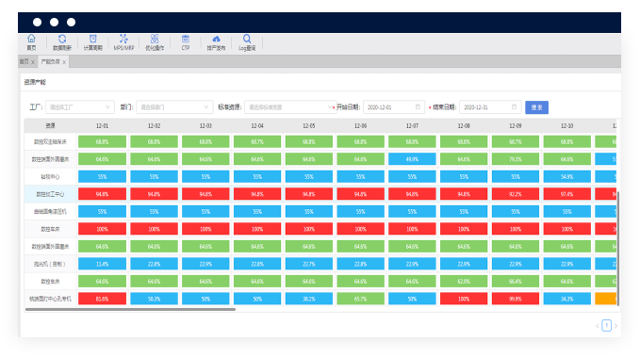Close the 产能负荷 tab with its X
Screen dimensions: 640x358
click(64, 62)
